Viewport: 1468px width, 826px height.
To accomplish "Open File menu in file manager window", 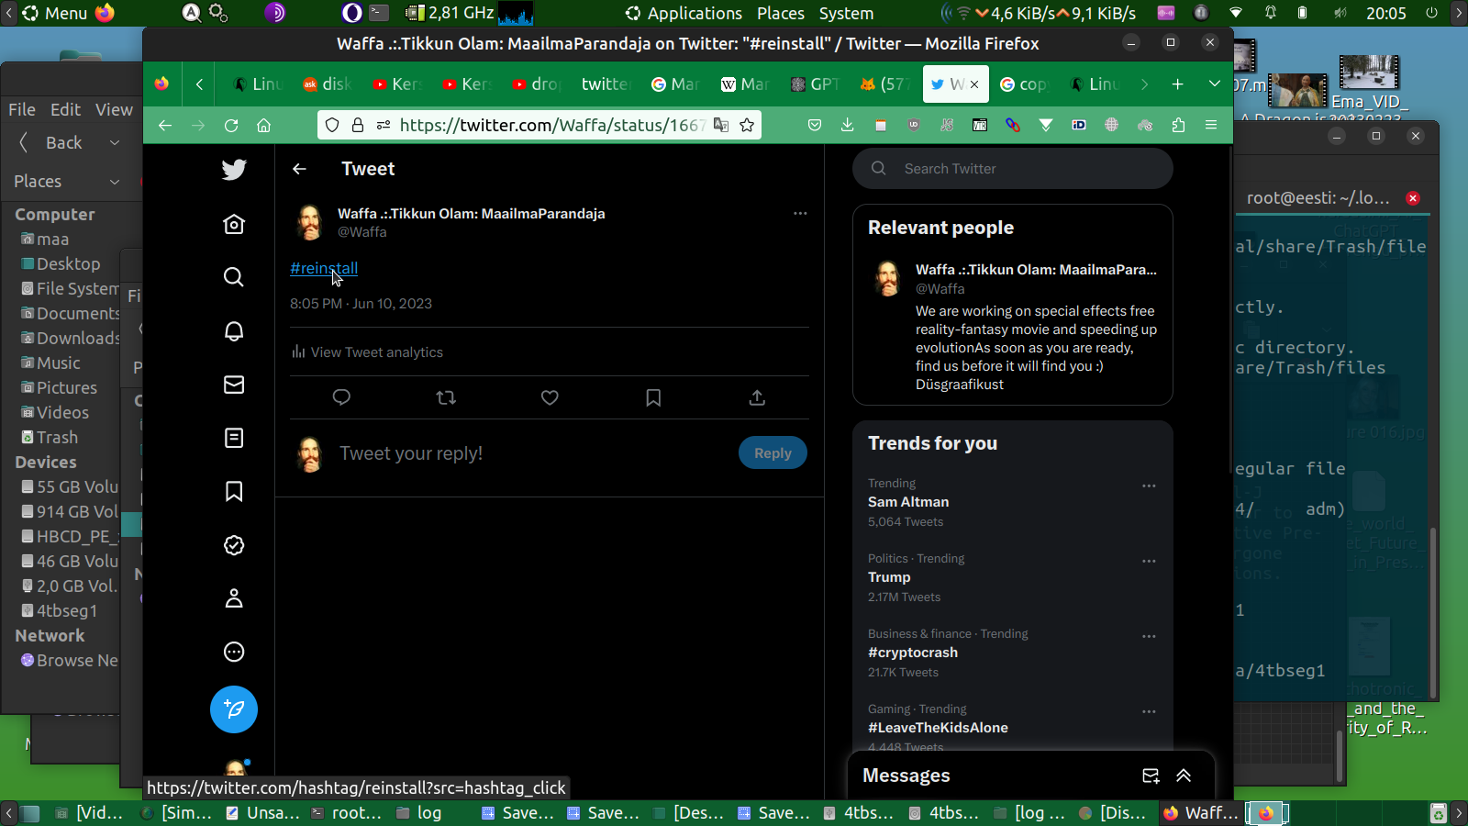I will tap(22, 109).
